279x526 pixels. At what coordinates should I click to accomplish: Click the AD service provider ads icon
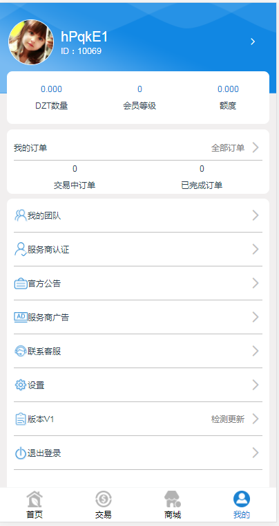[21, 318]
